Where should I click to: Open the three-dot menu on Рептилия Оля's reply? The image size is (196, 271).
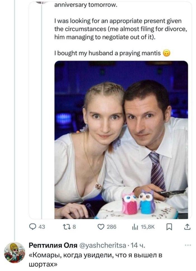pyautogui.click(x=186, y=245)
